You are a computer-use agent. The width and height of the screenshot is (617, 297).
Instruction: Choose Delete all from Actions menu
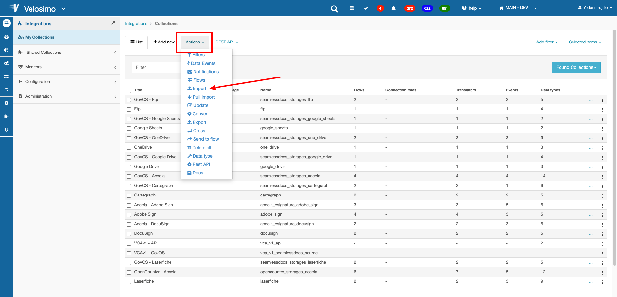click(199, 148)
